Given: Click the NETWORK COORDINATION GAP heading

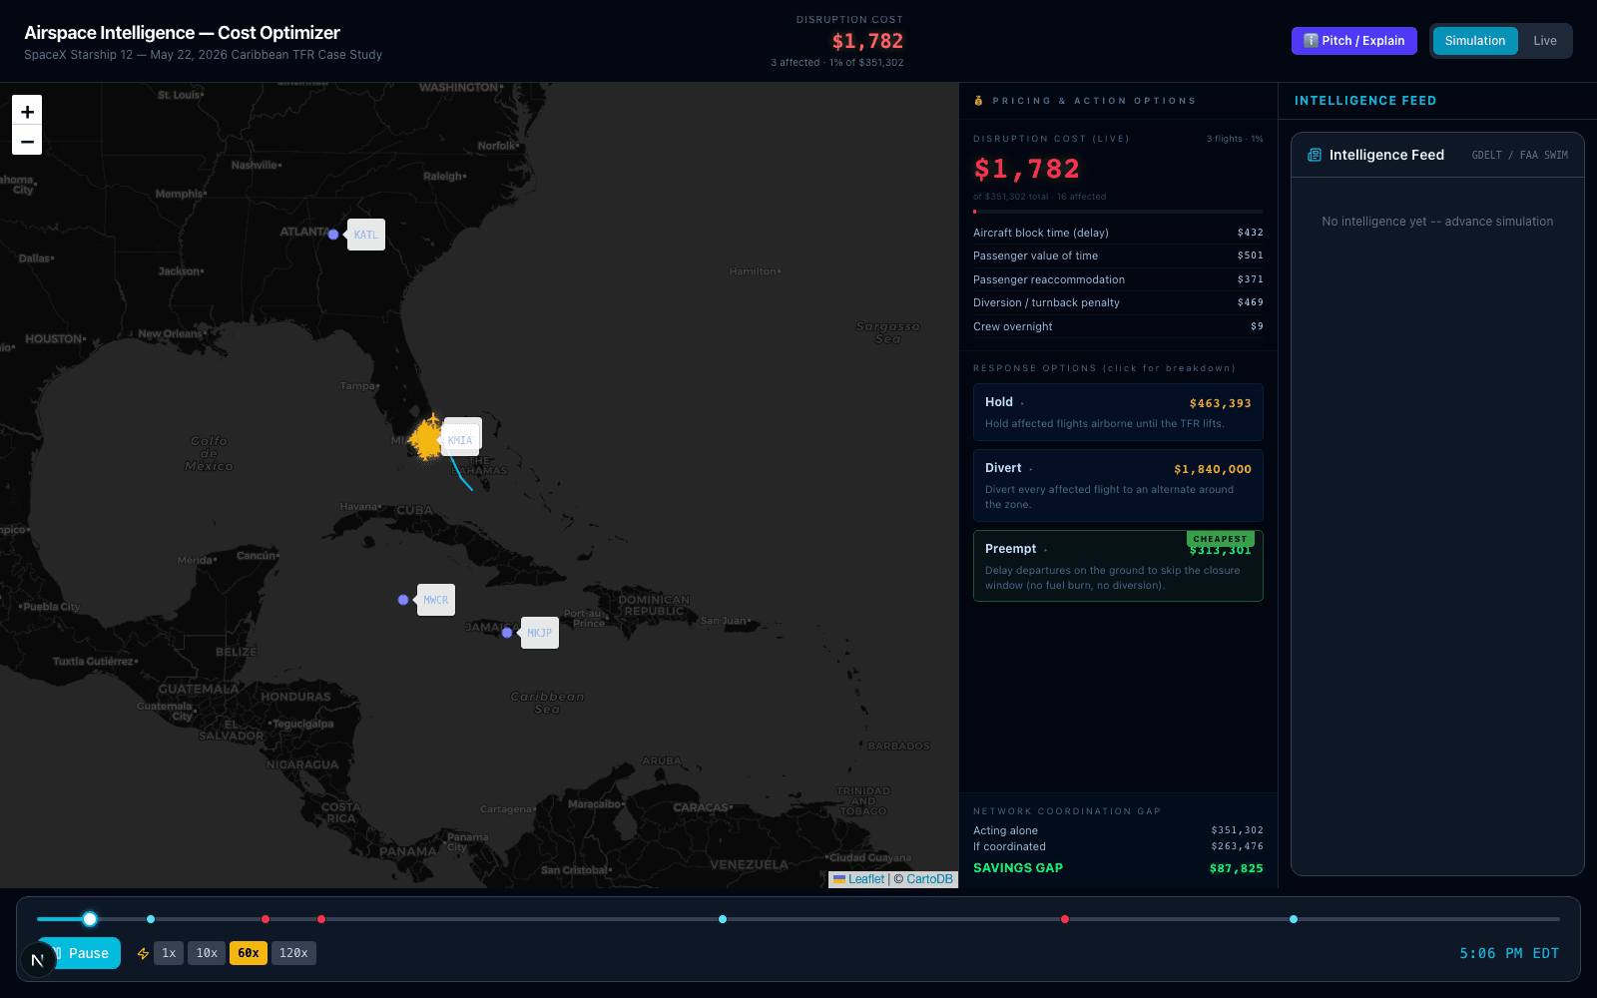Looking at the screenshot, I should point(1067,811).
